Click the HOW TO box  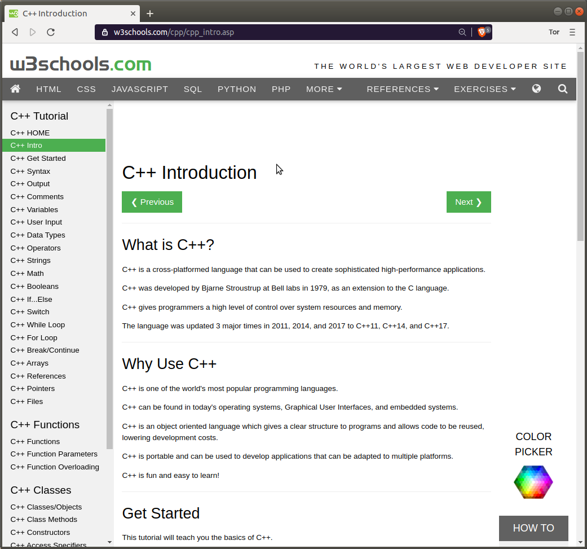point(533,528)
